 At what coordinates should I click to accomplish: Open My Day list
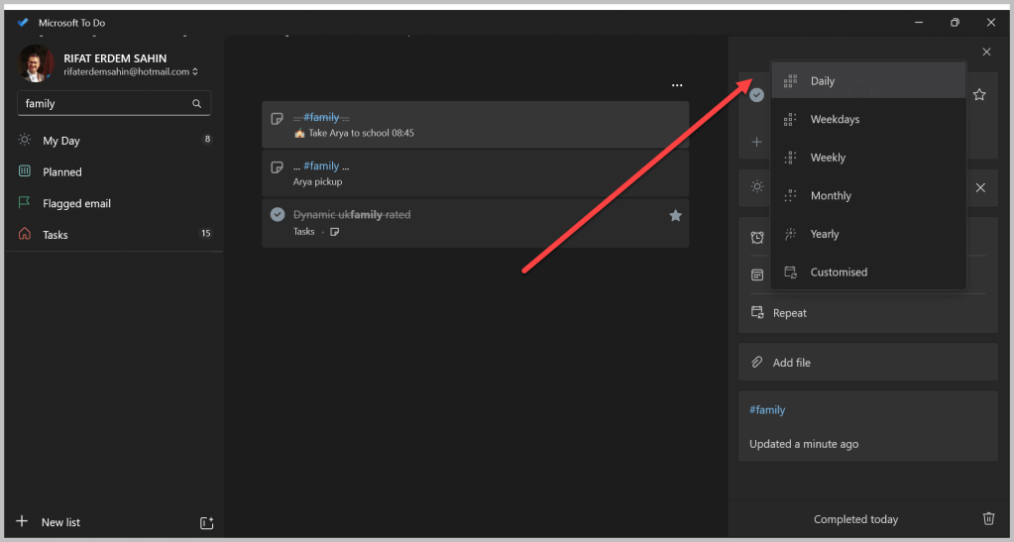(114, 141)
